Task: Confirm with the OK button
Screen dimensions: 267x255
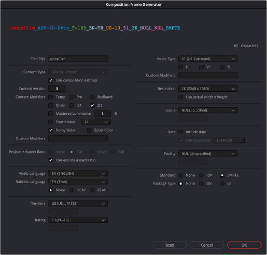Action: 244,245
